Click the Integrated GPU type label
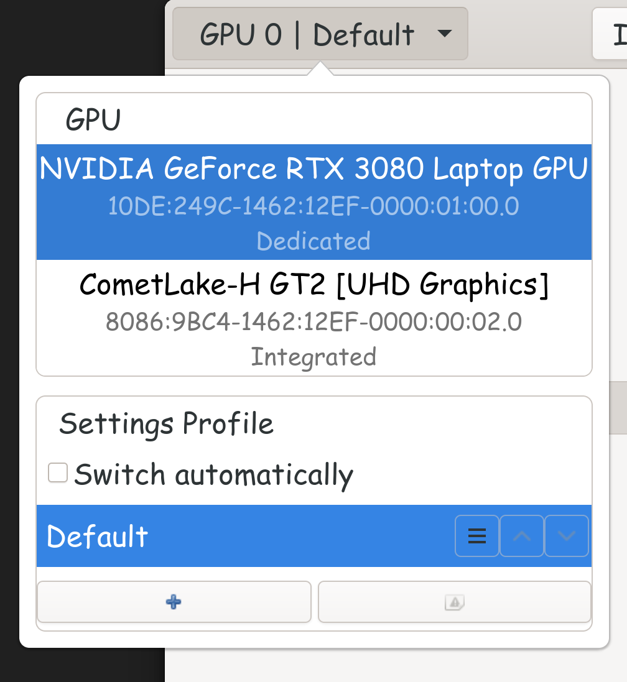 (x=313, y=357)
